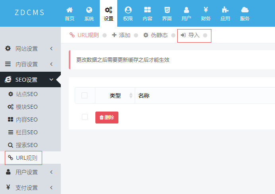
Task: Click the link icon in the URL规则 tab
Action: [x=72, y=35]
